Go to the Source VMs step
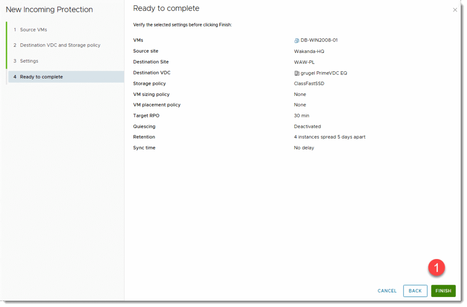The width and height of the screenshot is (467, 307). tap(33, 30)
